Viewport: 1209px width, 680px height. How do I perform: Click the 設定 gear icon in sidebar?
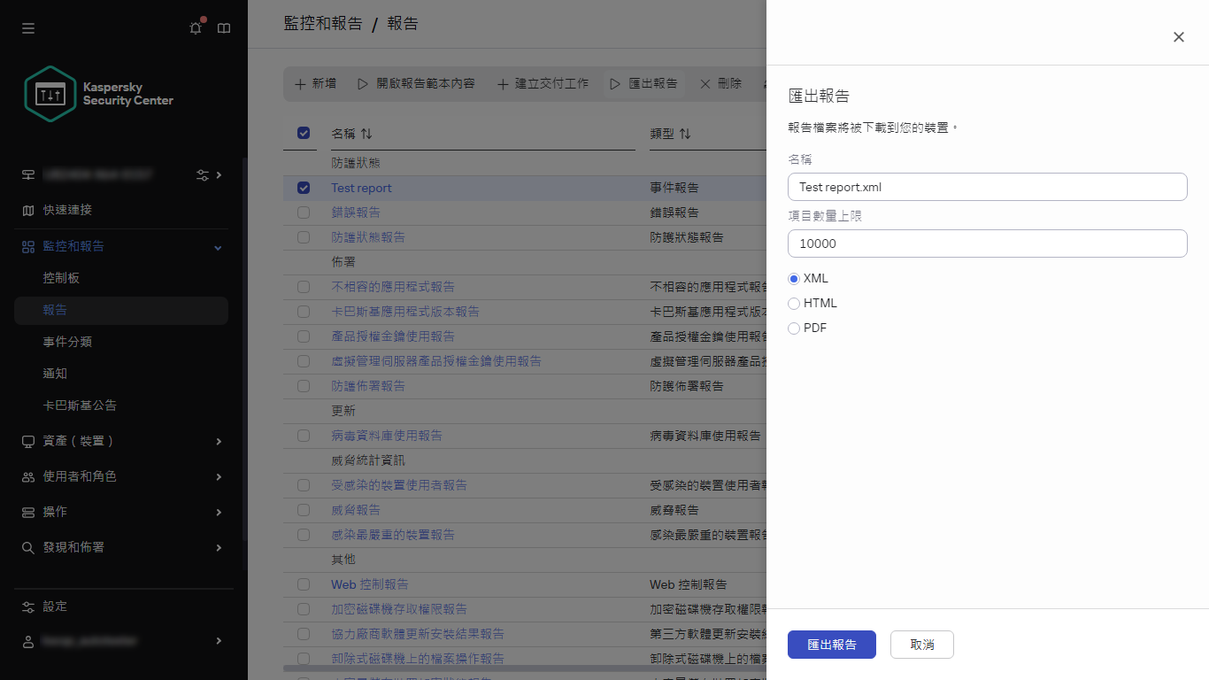[27, 607]
